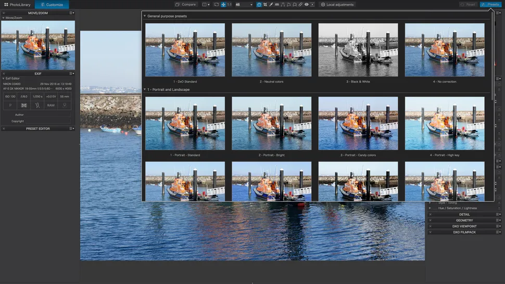Collapse the Portrait and Landscape preset group
505x284 pixels.
[x=145, y=89]
